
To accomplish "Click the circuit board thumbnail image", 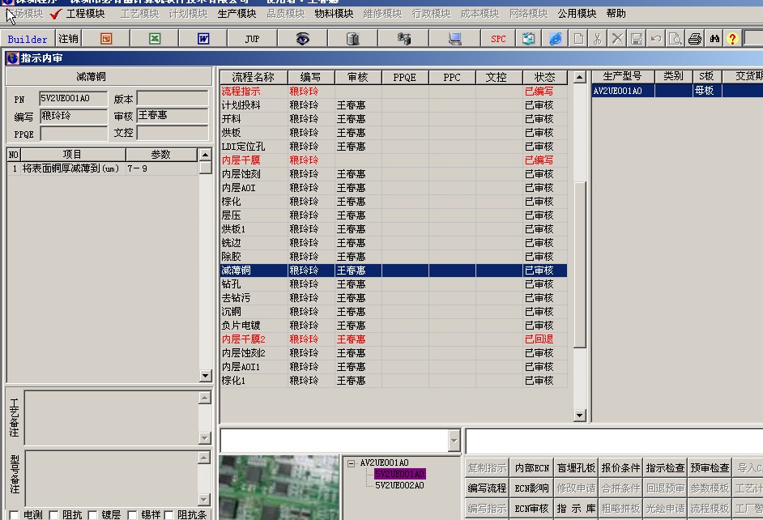I will (279, 488).
